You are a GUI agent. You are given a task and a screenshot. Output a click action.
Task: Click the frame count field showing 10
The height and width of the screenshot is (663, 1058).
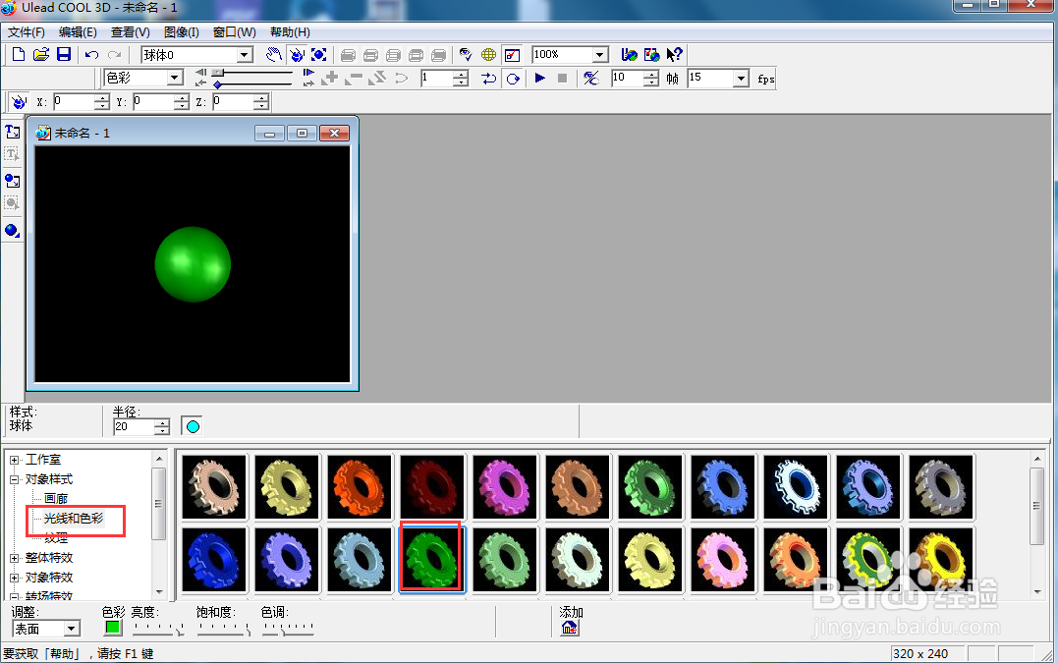[627, 79]
